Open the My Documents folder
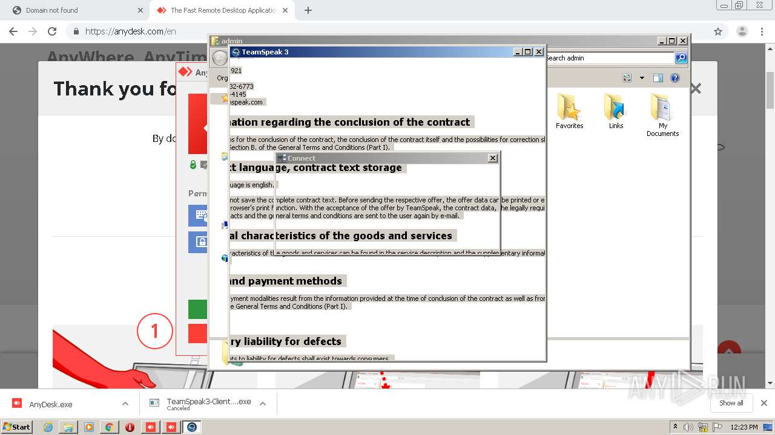The image size is (775, 435). (x=662, y=115)
